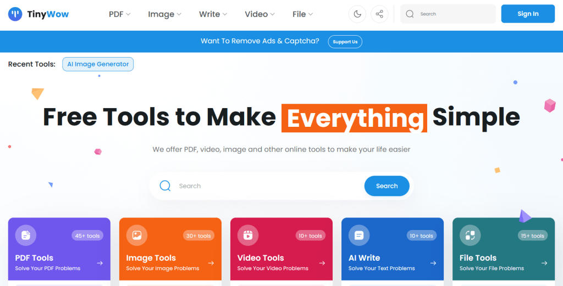Screen dimensions: 563x286
Task: Open the Write navigation menu
Action: coord(213,14)
